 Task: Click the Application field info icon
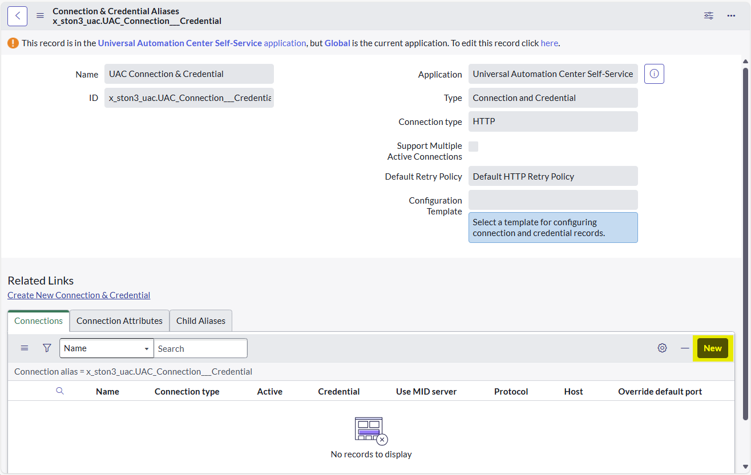(x=654, y=74)
